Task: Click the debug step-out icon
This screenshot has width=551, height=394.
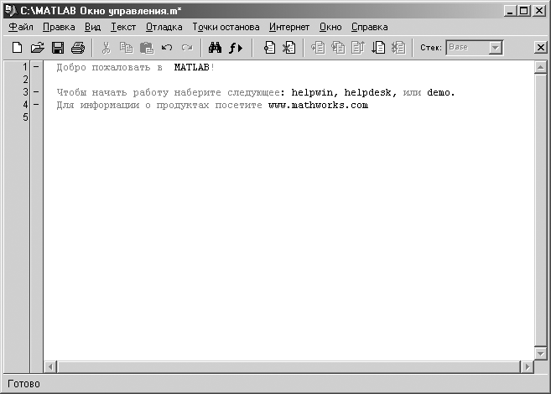Action: [x=358, y=48]
